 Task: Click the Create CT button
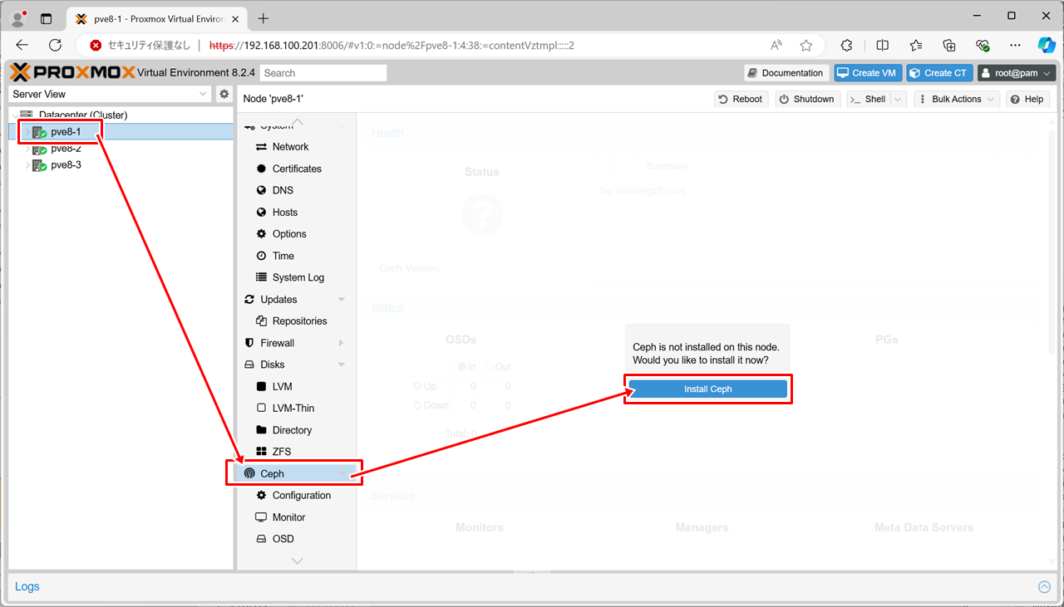[938, 73]
